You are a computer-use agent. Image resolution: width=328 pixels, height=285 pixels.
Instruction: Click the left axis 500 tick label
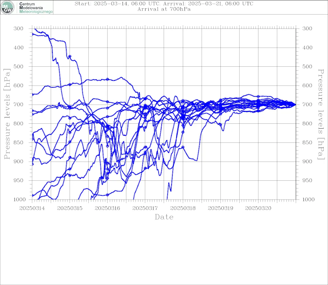click(19, 66)
